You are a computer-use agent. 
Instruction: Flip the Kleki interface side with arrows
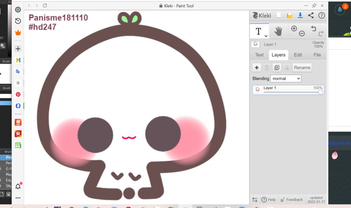tap(255, 199)
